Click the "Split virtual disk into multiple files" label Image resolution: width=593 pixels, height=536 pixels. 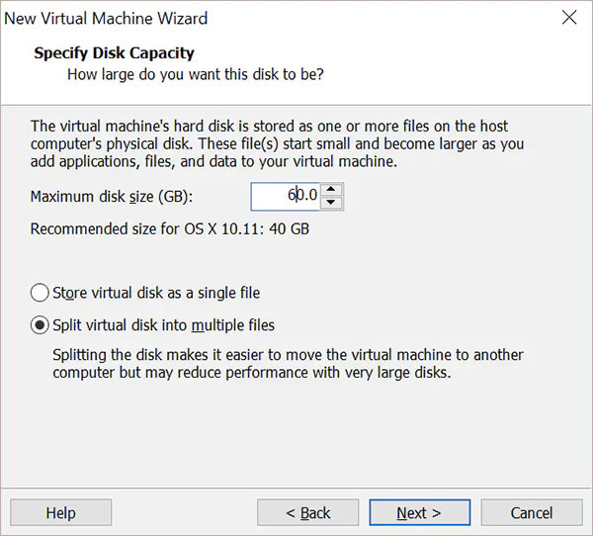[163, 324]
